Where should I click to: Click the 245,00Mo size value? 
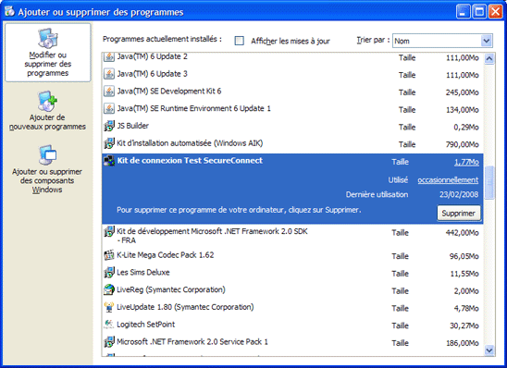pyautogui.click(x=462, y=92)
